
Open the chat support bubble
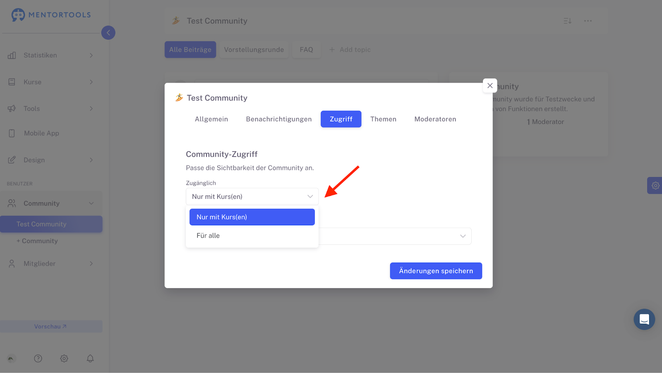[x=644, y=319]
